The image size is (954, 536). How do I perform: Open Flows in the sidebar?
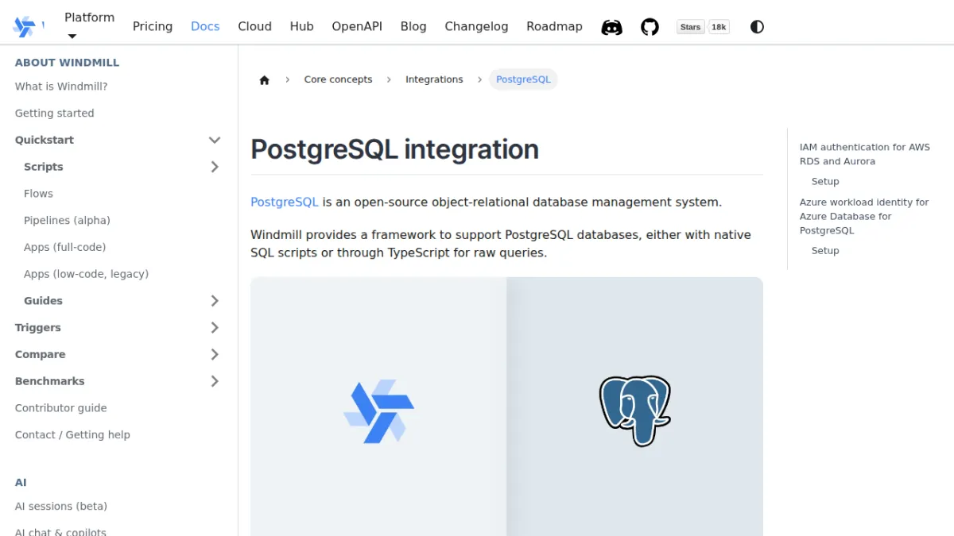tap(38, 194)
